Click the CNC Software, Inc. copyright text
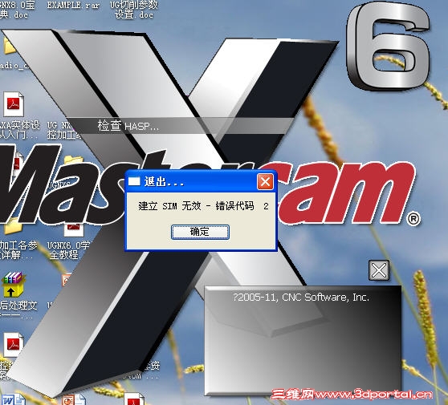 point(301,298)
